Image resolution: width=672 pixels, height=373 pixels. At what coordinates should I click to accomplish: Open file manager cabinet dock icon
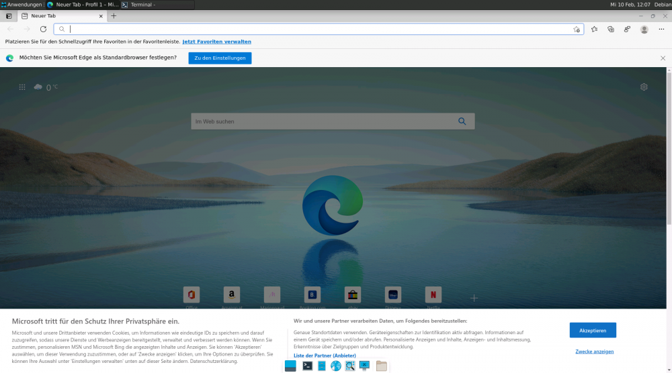coord(322,366)
